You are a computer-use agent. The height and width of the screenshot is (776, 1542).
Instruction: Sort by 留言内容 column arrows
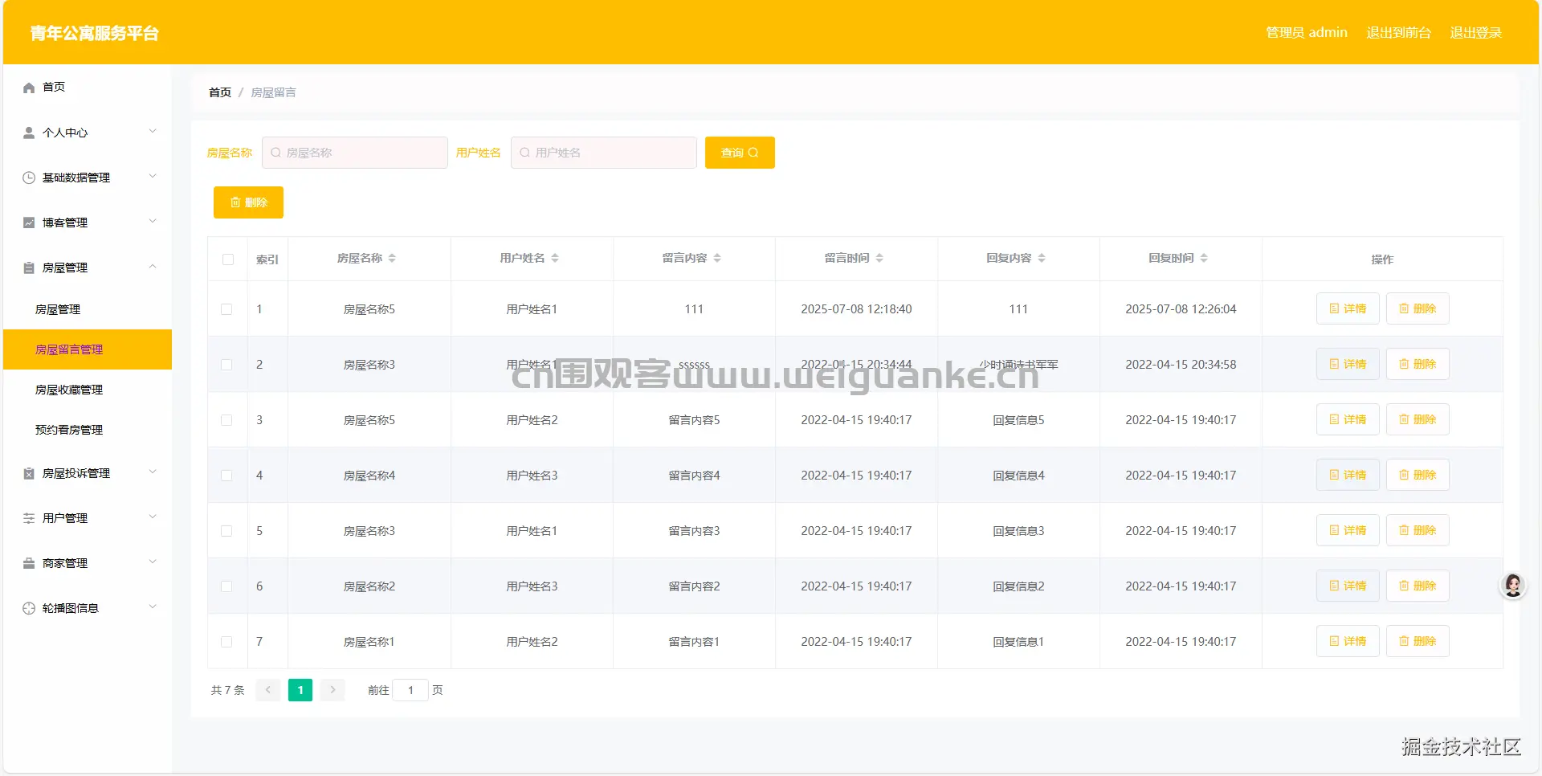tap(717, 258)
